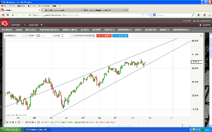The image size is (212, 132).
Task: Open the Aide dropdown
Action: pyautogui.click(x=186, y=21)
